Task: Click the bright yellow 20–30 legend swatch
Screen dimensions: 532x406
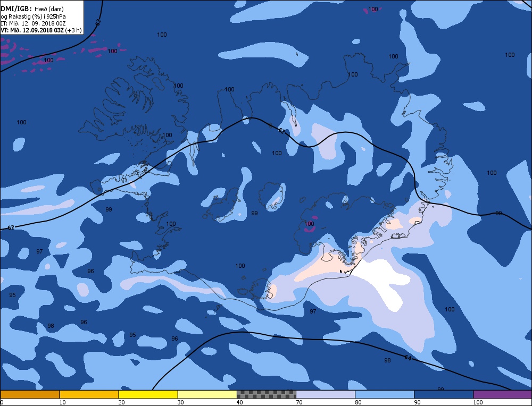Action: point(148,394)
